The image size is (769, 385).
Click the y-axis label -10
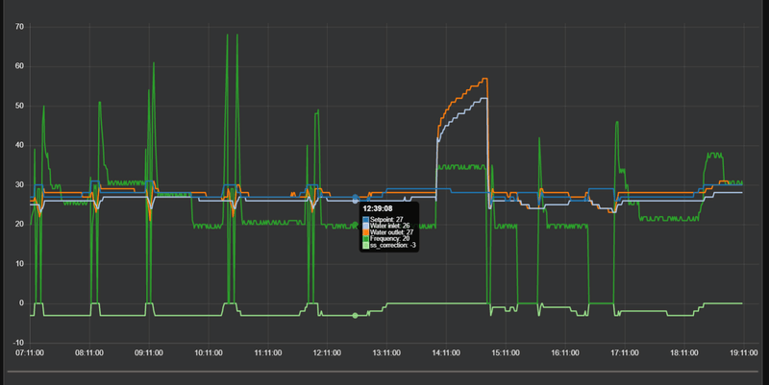coord(18,343)
